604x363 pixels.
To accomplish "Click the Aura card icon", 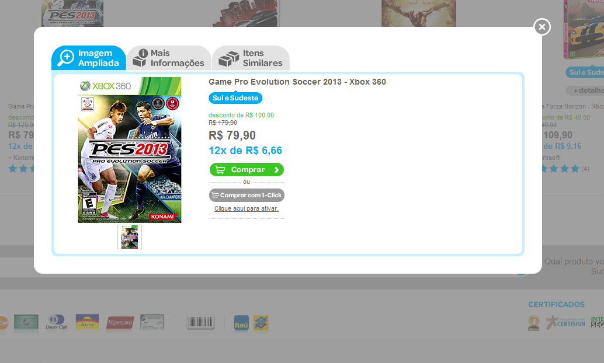I will (x=87, y=322).
